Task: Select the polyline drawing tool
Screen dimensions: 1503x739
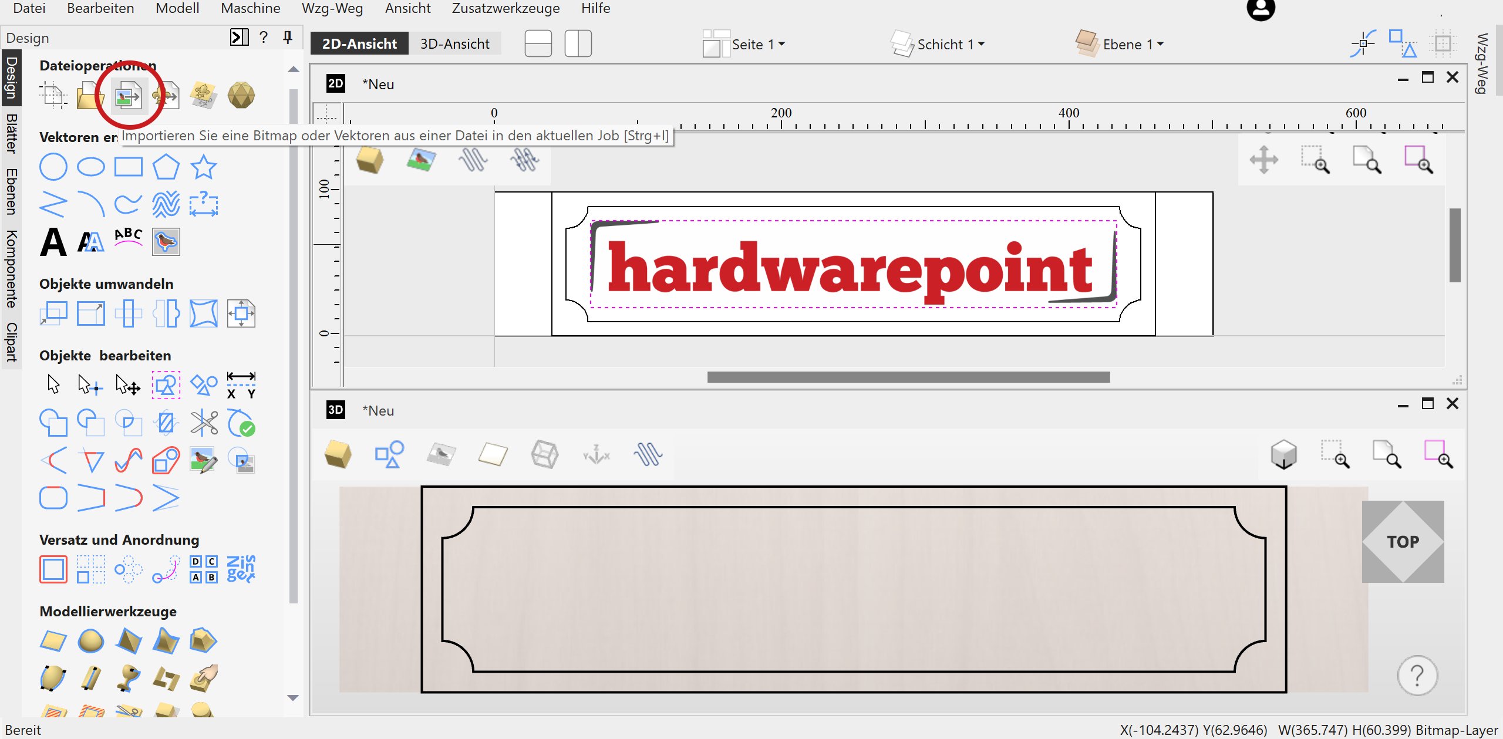Action: (53, 204)
